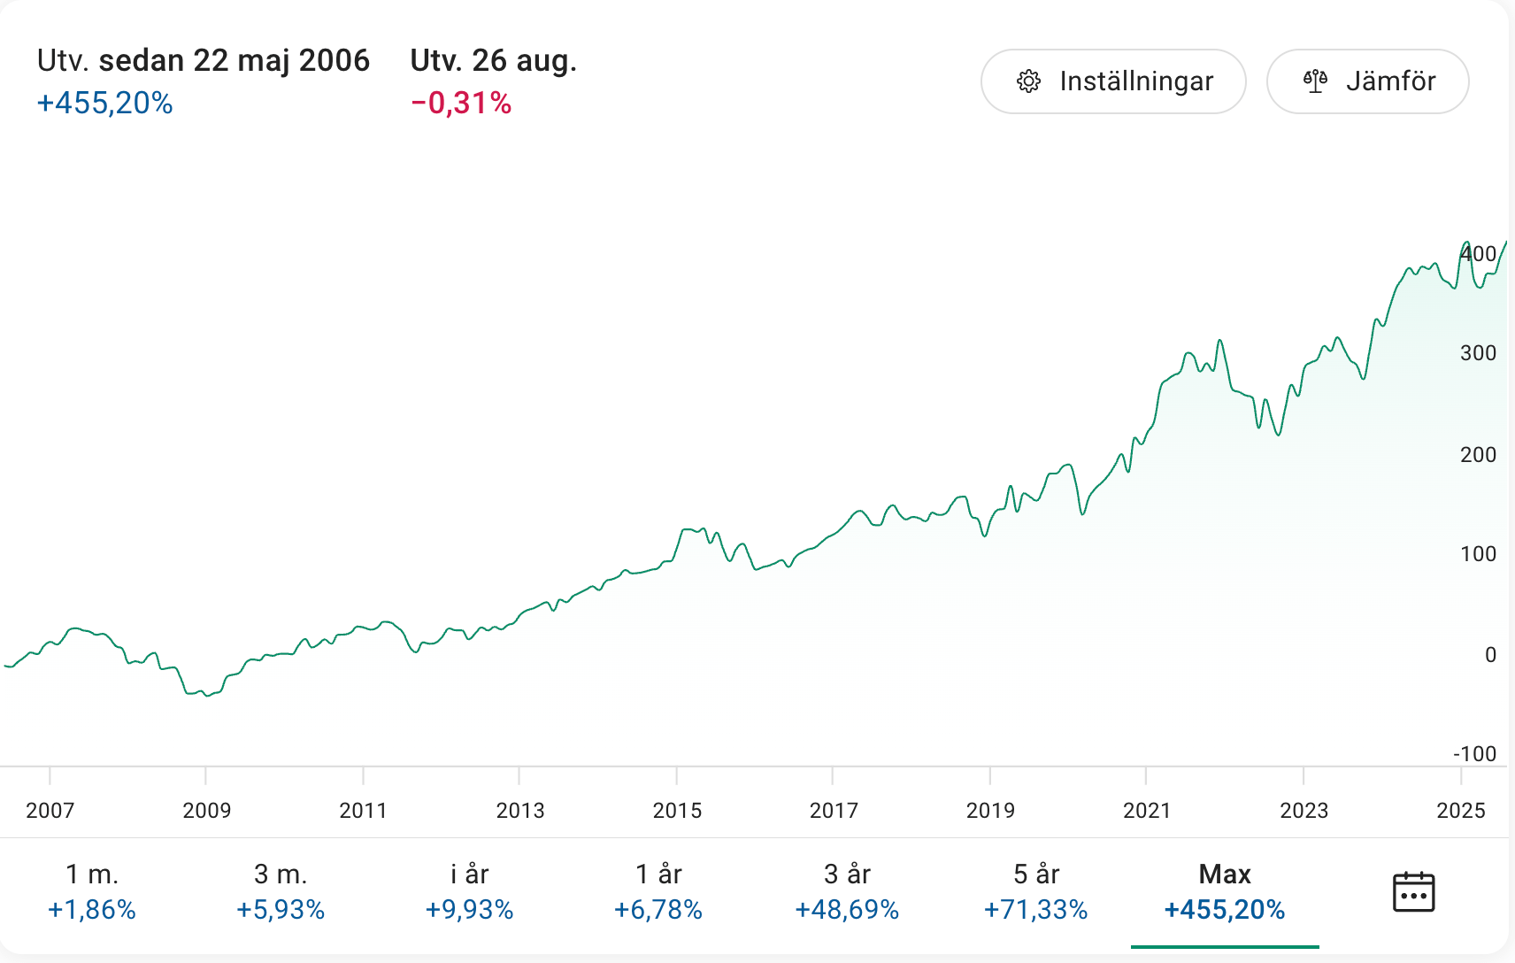Choose the i år period tab
The height and width of the screenshot is (963, 1515).
[x=469, y=891]
